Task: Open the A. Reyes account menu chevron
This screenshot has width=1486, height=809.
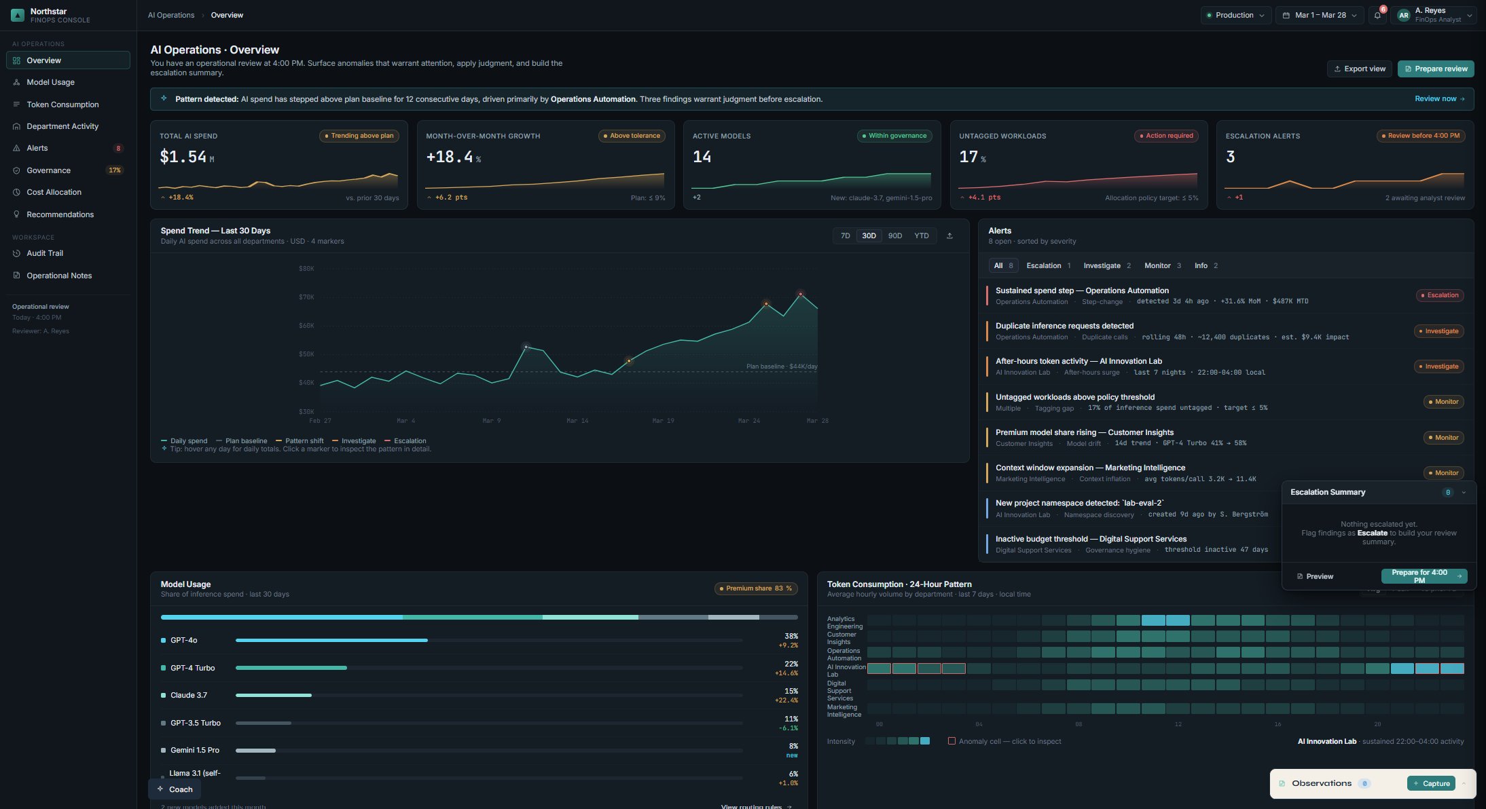Action: coord(1470,15)
